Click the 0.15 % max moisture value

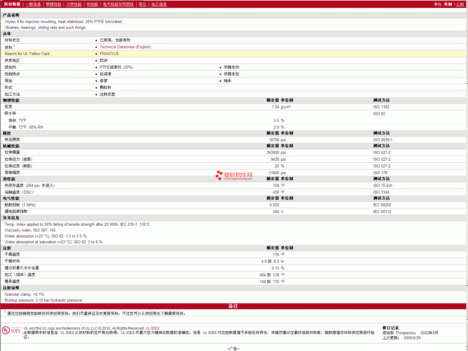coord(278,268)
